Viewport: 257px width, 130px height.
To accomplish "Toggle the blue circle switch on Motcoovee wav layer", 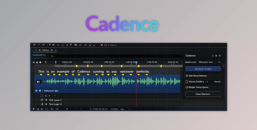I will pos(36,91).
